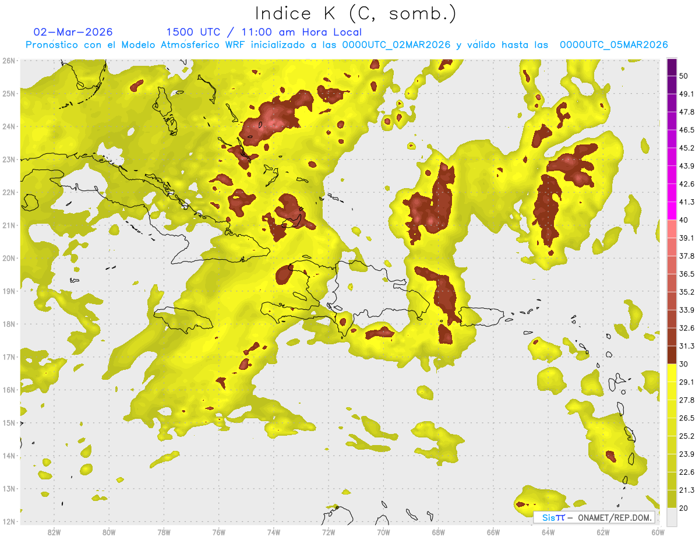Select the "40" legend label
The width and height of the screenshot is (699, 540).
coord(684,220)
